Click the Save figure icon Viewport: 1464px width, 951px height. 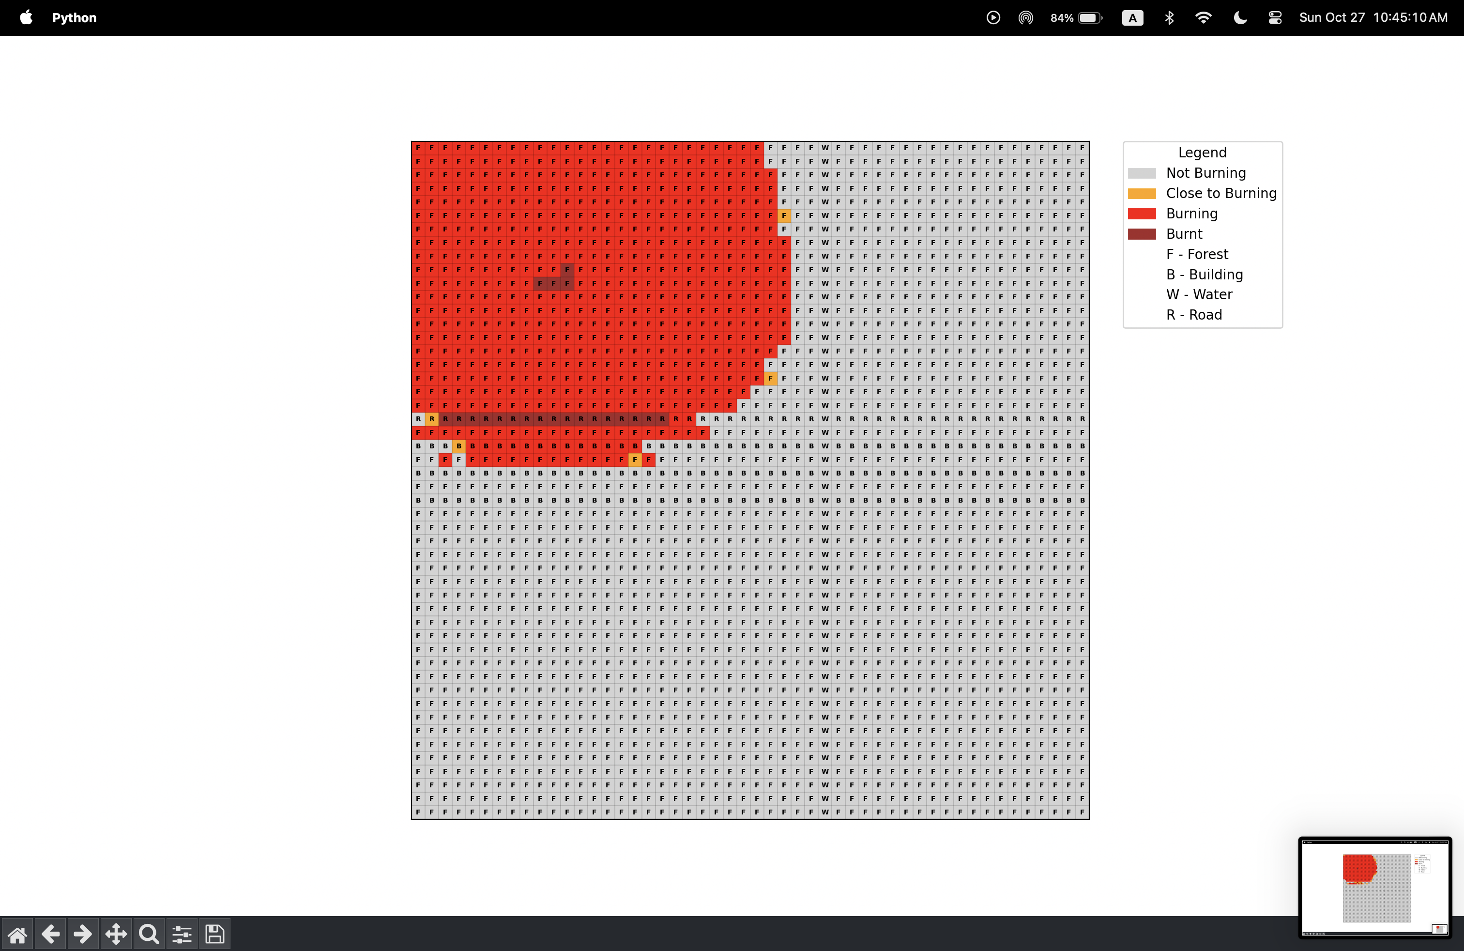pos(214,935)
